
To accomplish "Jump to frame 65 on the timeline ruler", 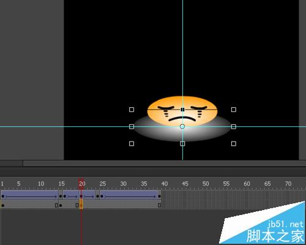I will tap(267, 183).
